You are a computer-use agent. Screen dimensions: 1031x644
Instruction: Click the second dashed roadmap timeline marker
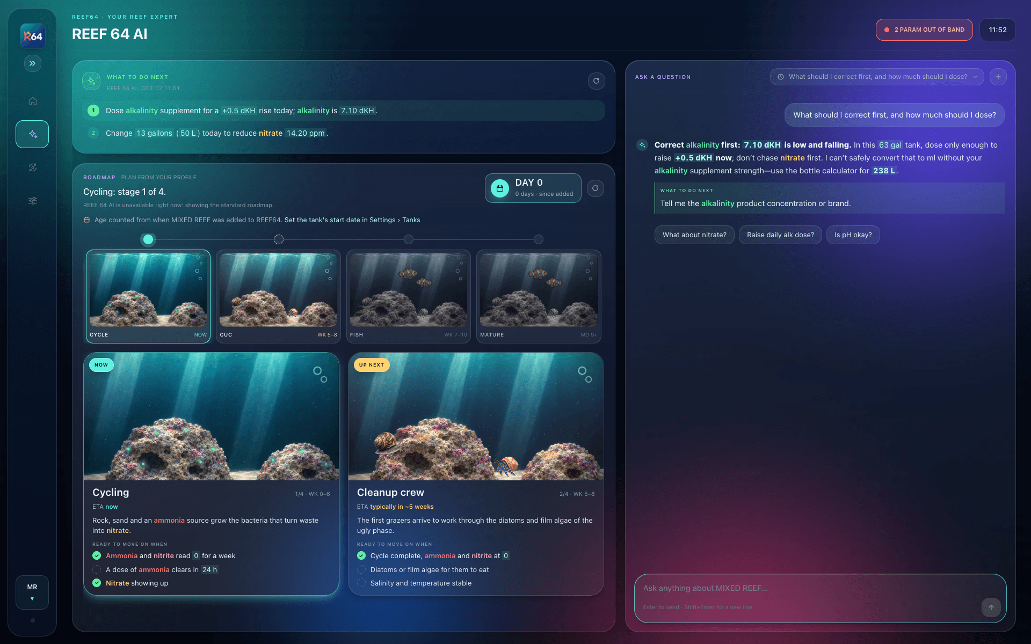tap(278, 239)
